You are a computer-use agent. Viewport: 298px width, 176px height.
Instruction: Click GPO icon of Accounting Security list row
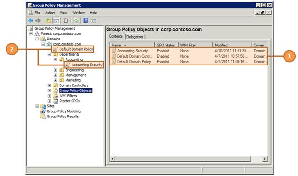pyautogui.click(x=114, y=51)
